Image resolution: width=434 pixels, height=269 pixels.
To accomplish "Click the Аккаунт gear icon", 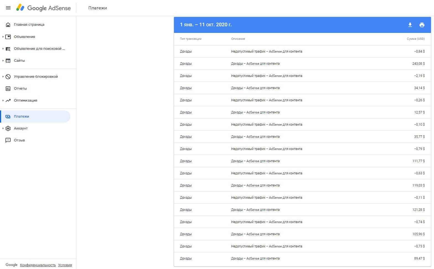I will click(x=8, y=128).
